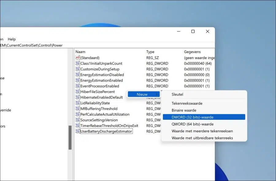
Task: Open the Help menu
Action: [x=12, y=39]
